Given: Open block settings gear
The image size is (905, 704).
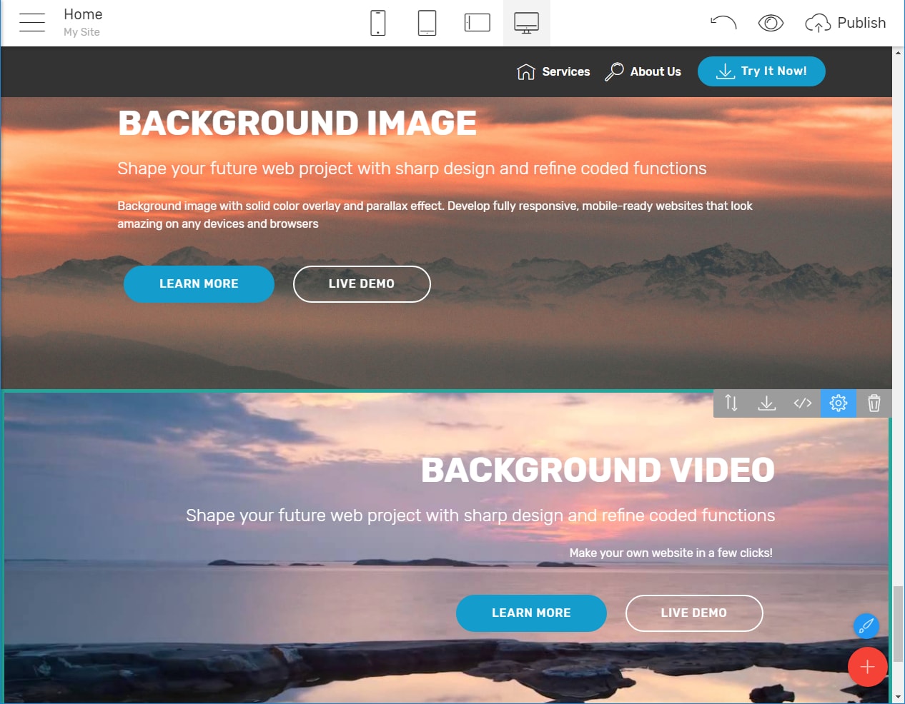Looking at the screenshot, I should tap(839, 403).
